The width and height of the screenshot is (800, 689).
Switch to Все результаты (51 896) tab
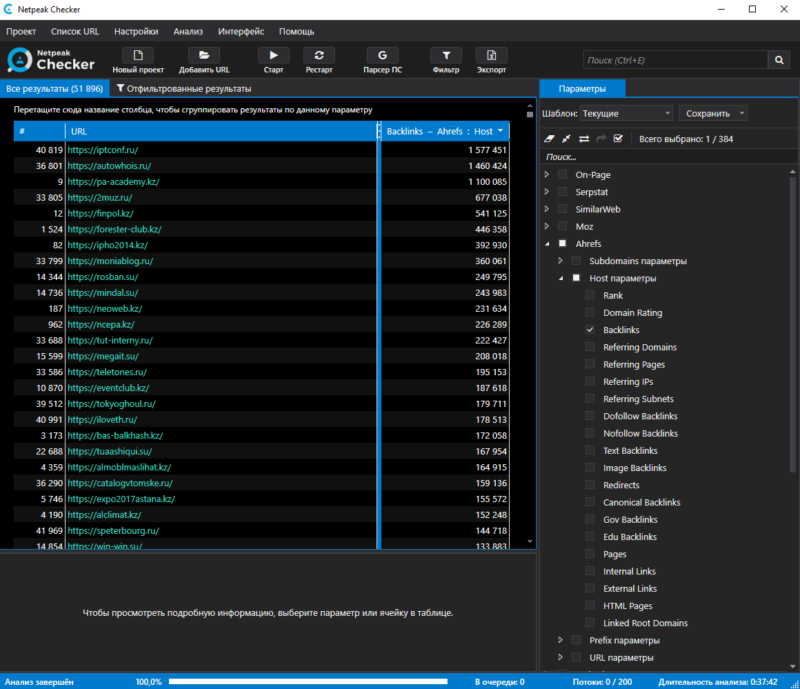(x=54, y=89)
